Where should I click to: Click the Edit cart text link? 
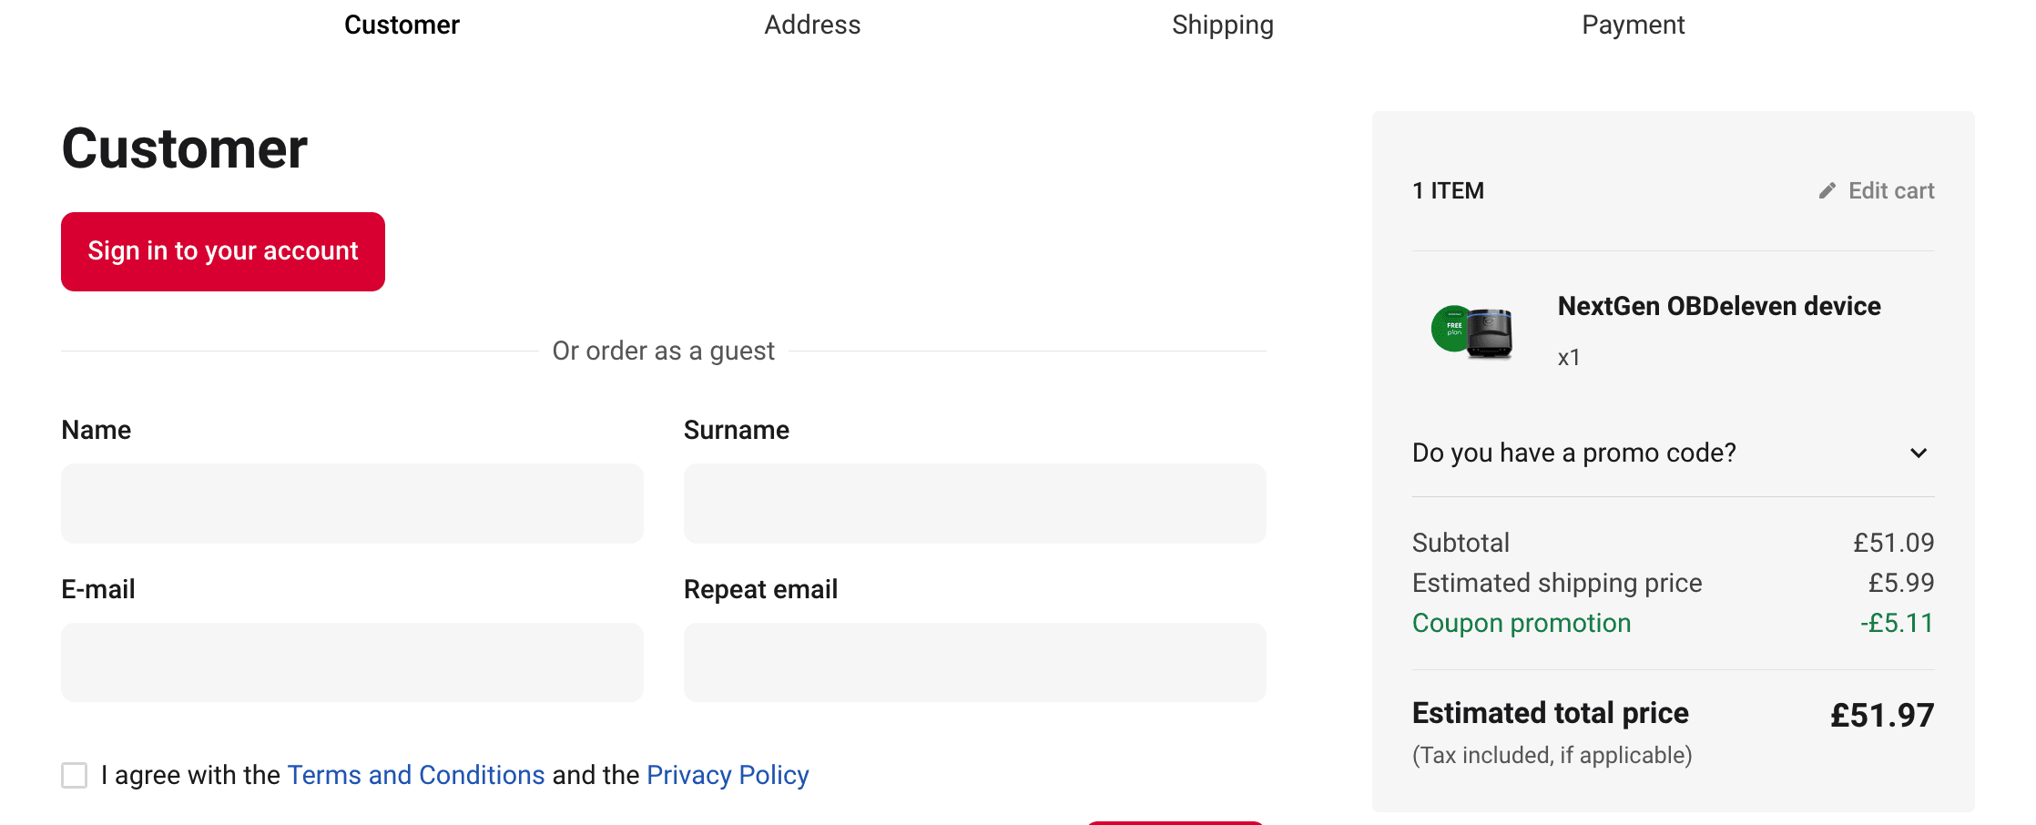click(1890, 191)
